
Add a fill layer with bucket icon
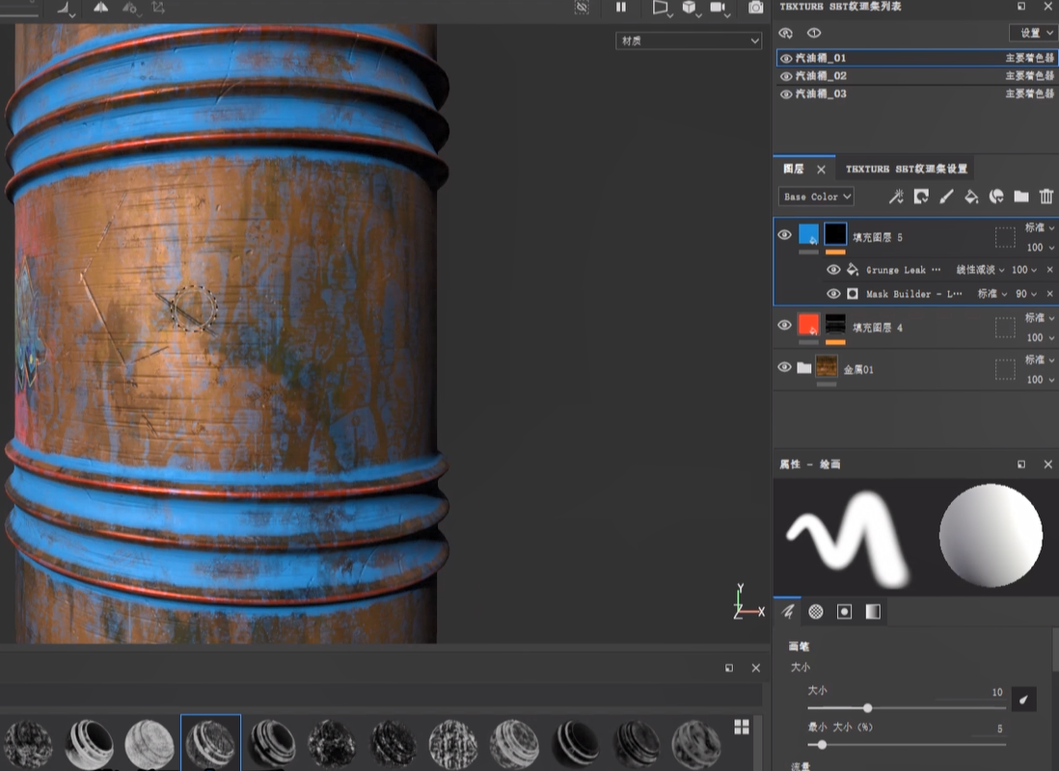click(x=971, y=197)
